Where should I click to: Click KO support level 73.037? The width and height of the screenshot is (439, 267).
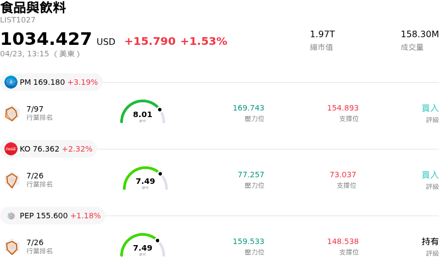(x=342, y=175)
